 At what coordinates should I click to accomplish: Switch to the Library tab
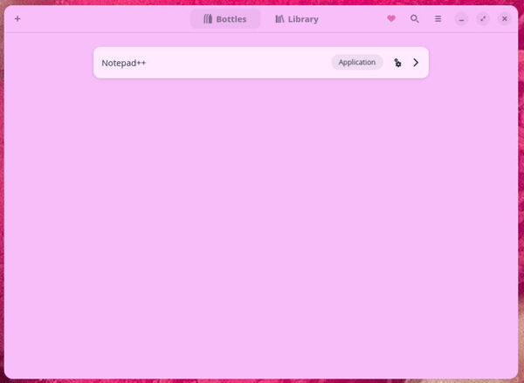296,18
